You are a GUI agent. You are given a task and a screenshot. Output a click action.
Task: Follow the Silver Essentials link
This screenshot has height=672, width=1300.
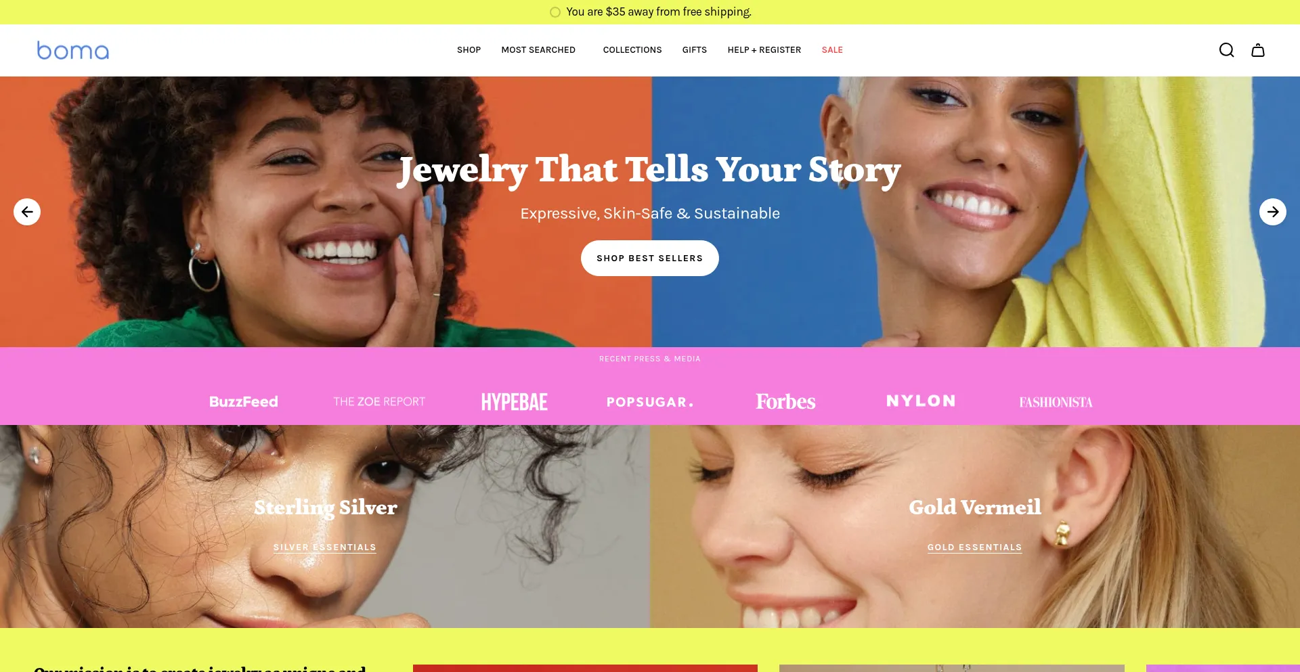click(324, 547)
